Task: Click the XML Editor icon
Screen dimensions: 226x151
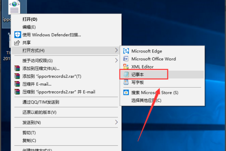Action: pyautogui.click(x=126, y=66)
